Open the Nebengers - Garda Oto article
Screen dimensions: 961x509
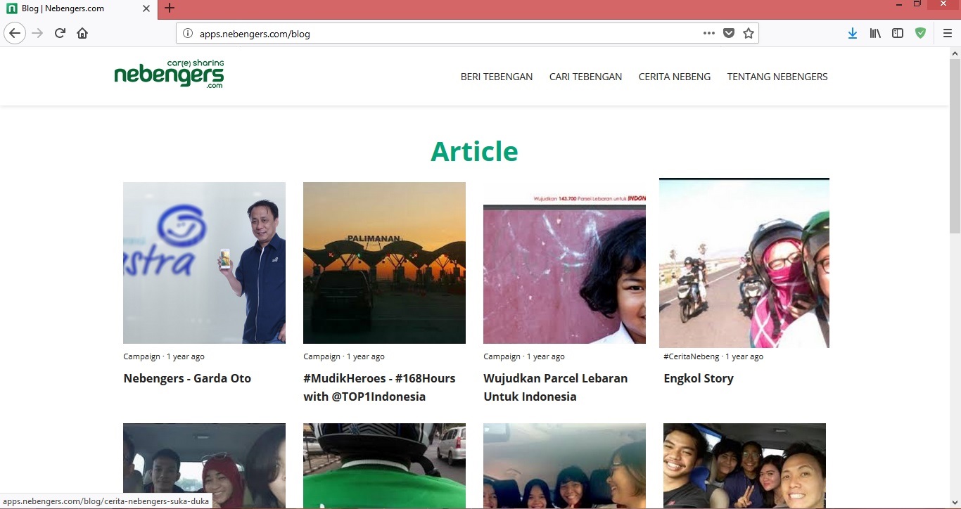[x=187, y=378]
